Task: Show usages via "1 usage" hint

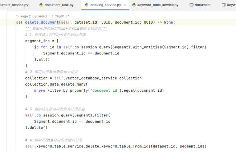Action: tap(31, 17)
